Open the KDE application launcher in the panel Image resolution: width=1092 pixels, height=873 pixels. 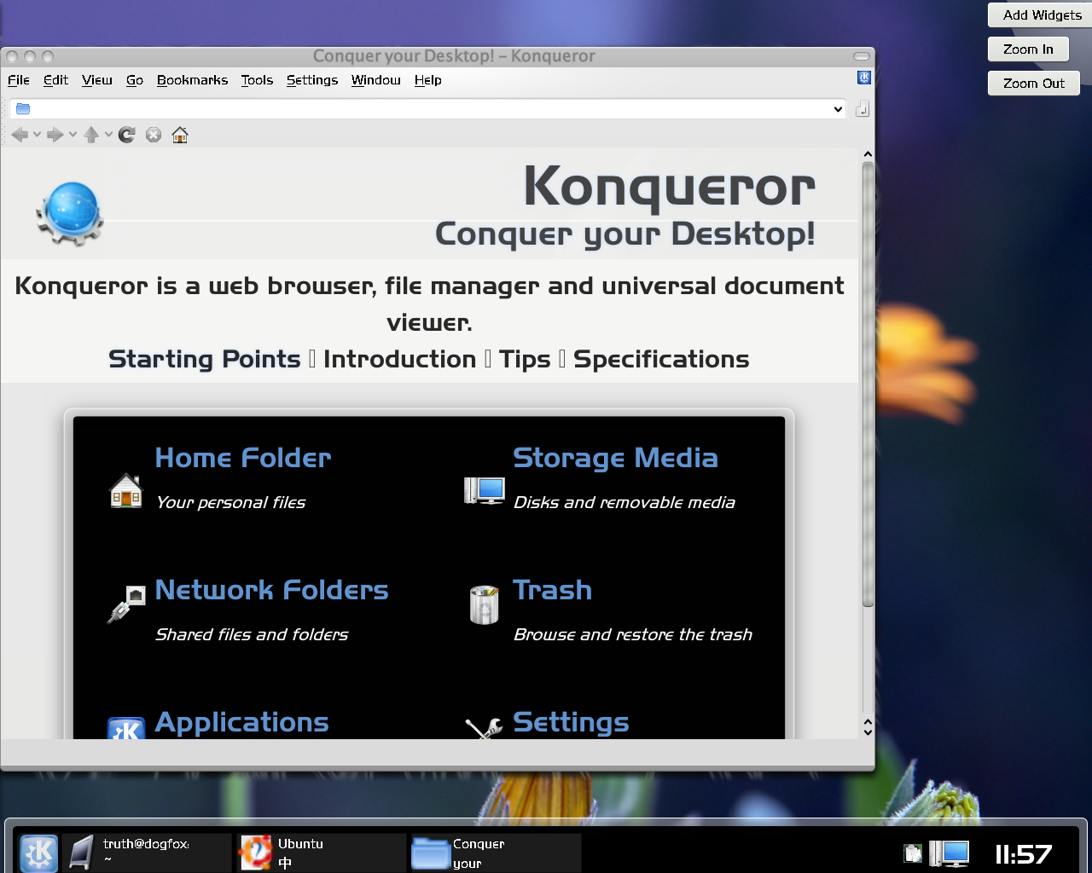[x=38, y=853]
